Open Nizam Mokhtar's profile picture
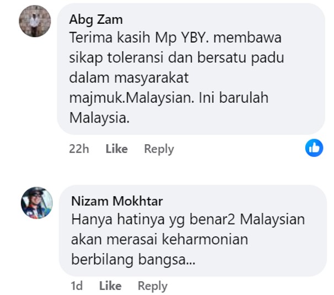The image size is (334, 295). coord(37,203)
